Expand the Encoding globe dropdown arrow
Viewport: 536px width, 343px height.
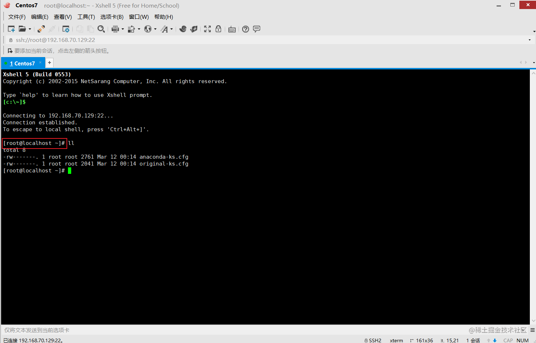click(x=155, y=29)
